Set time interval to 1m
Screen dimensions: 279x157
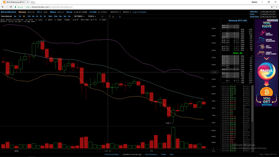69,17
